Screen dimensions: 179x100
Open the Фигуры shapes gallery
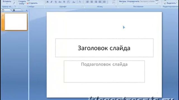click(x=123, y=2)
